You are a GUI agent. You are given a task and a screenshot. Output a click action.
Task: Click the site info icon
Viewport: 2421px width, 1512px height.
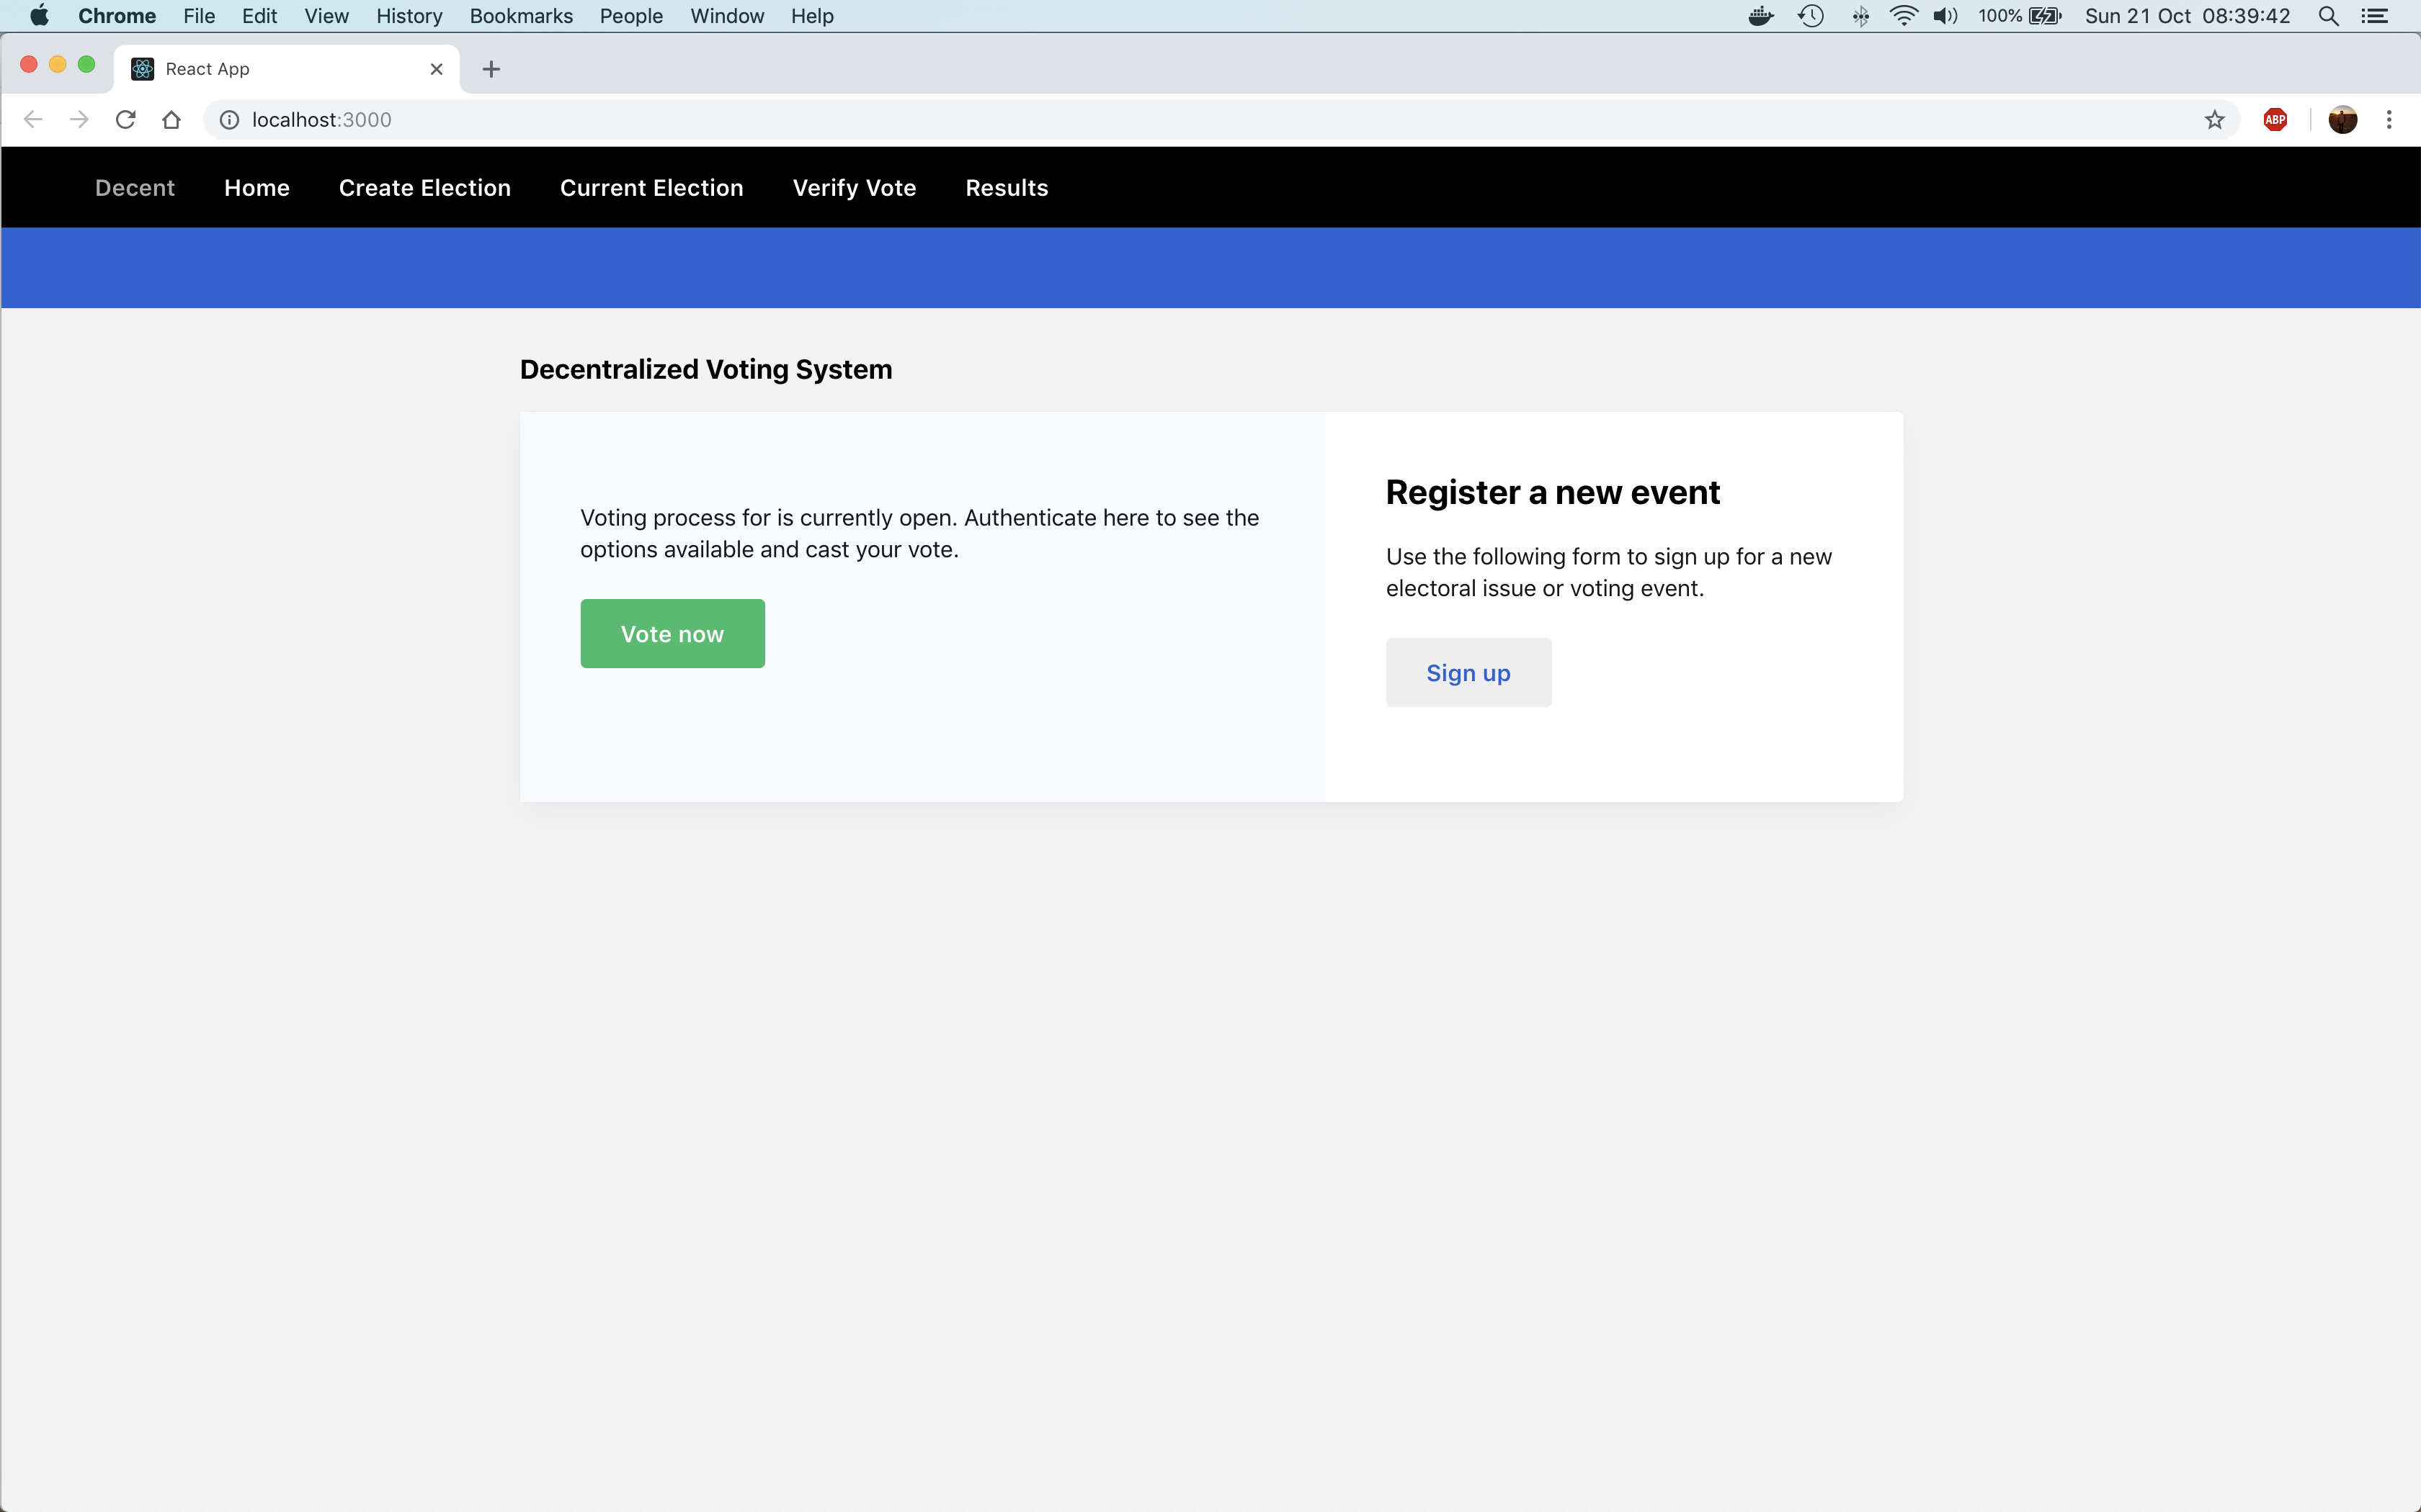pyautogui.click(x=229, y=120)
